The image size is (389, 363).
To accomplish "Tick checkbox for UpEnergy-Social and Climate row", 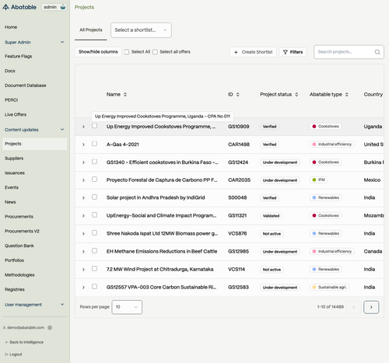I will click(94, 215).
